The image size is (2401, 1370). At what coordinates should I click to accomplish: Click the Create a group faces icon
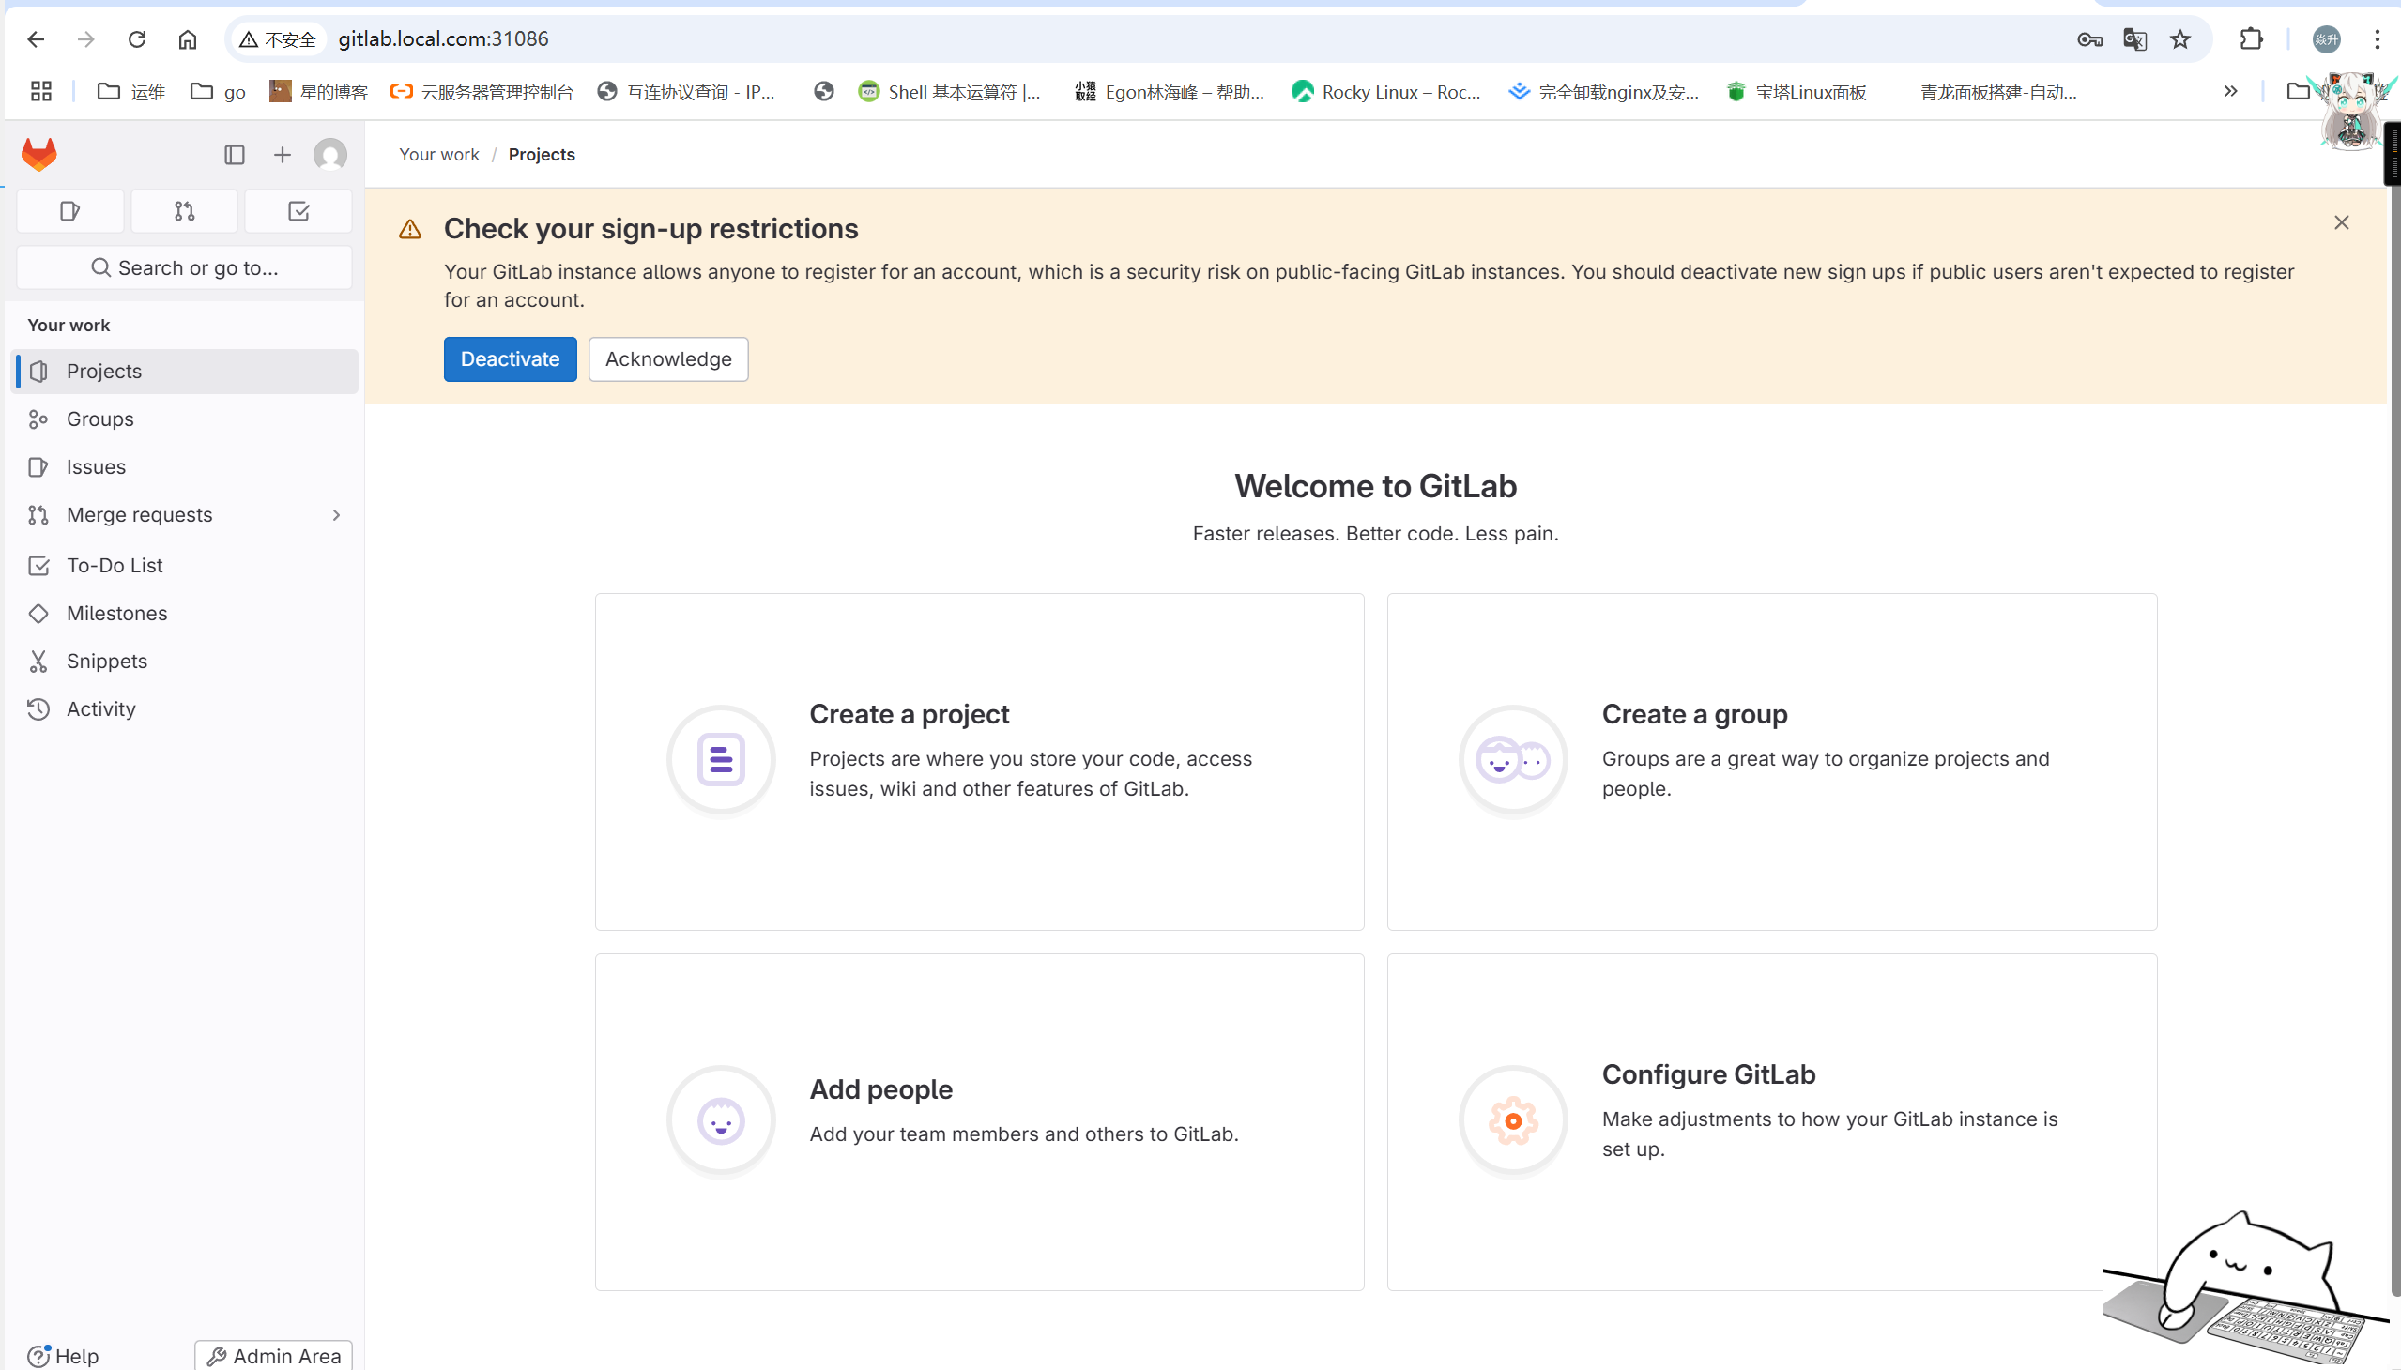tap(1512, 760)
